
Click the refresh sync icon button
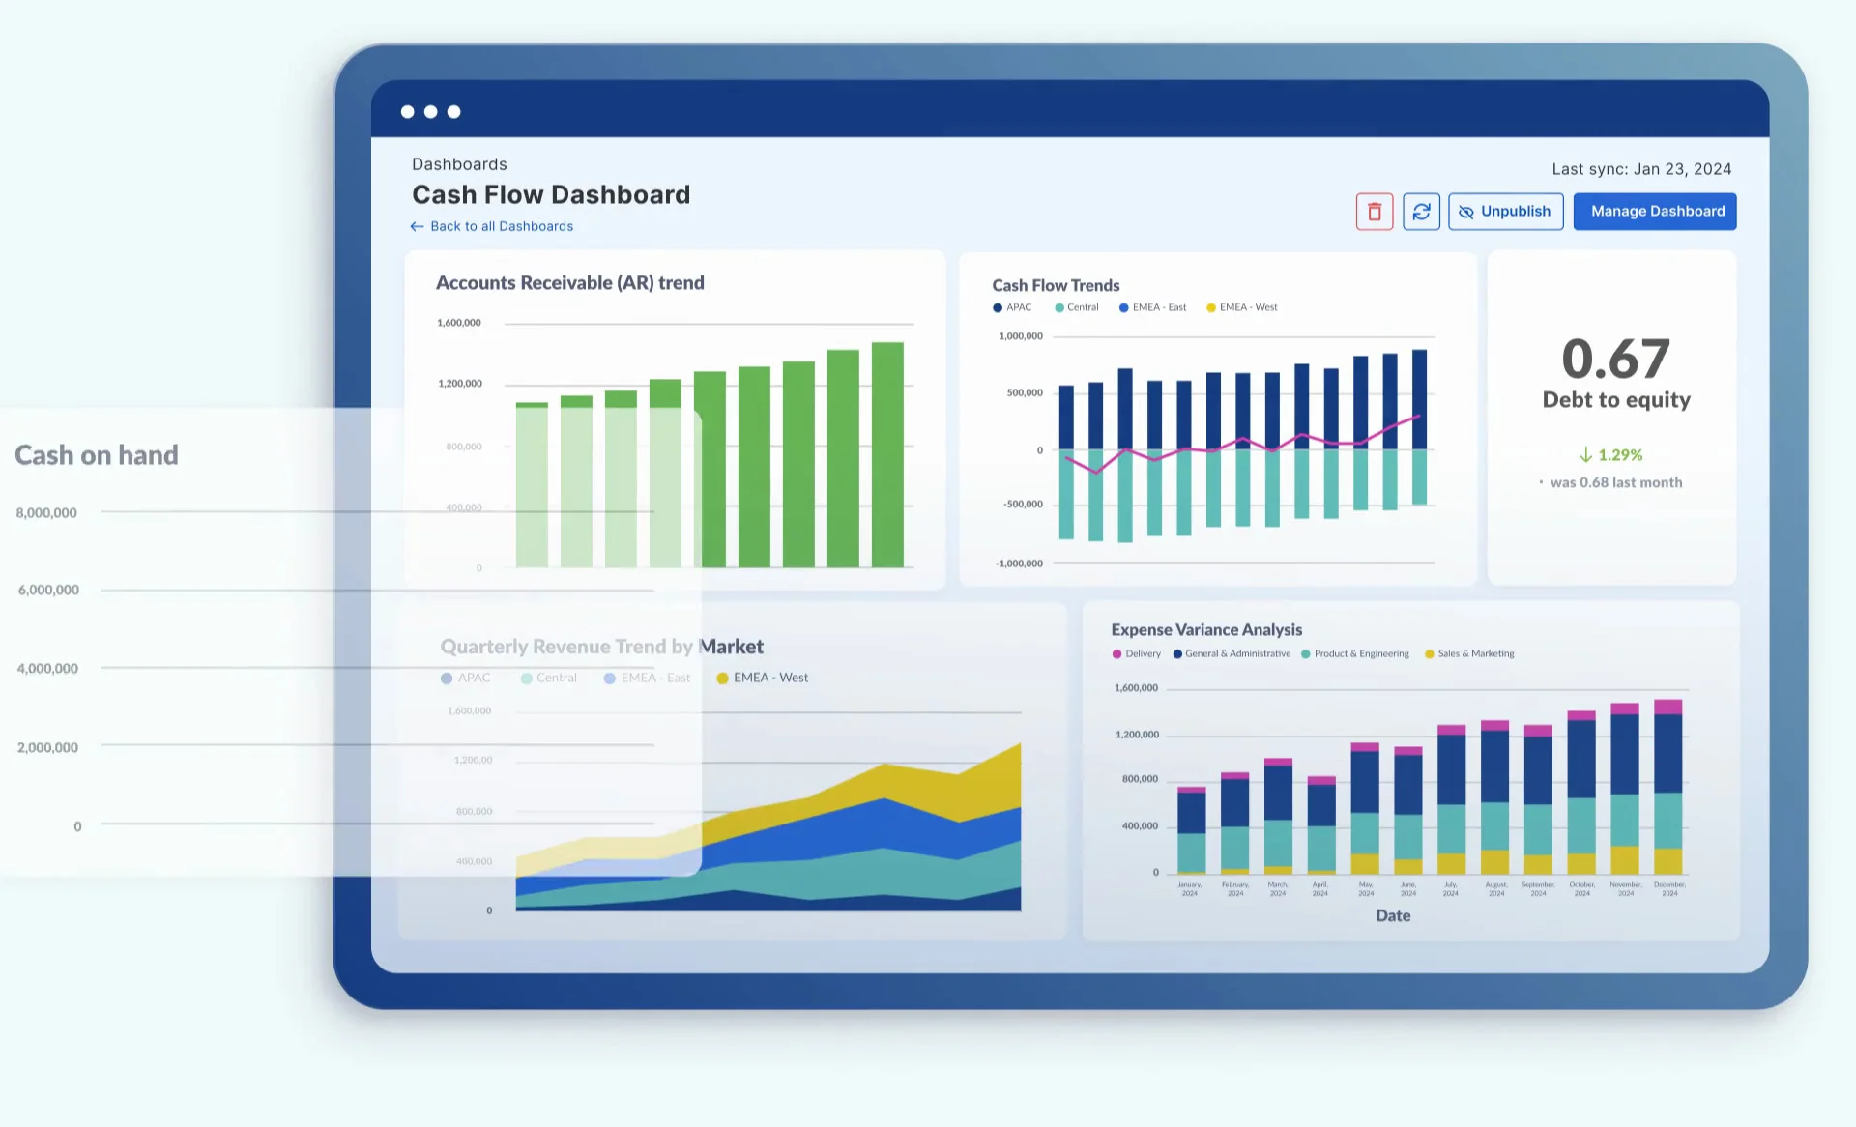coord(1421,212)
